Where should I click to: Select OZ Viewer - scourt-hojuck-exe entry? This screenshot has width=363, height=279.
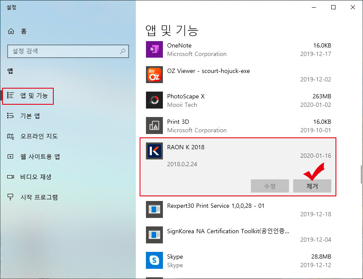coord(208,71)
